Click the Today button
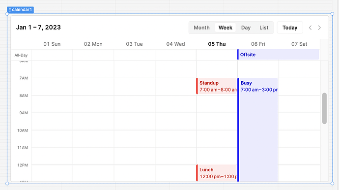This screenshot has height=190, width=339. click(290, 28)
